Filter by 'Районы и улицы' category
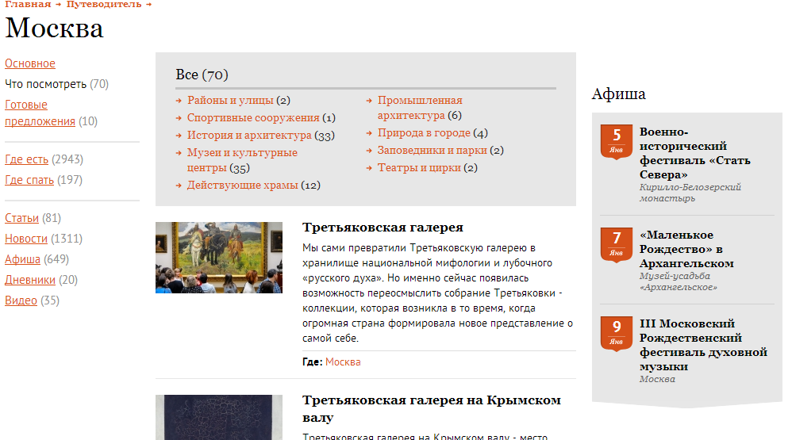The height and width of the screenshot is (440, 792). tap(230, 101)
